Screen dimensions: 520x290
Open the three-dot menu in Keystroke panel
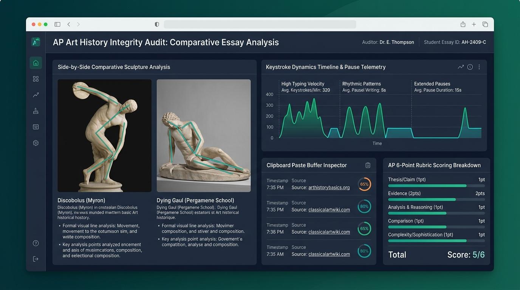pos(479,67)
